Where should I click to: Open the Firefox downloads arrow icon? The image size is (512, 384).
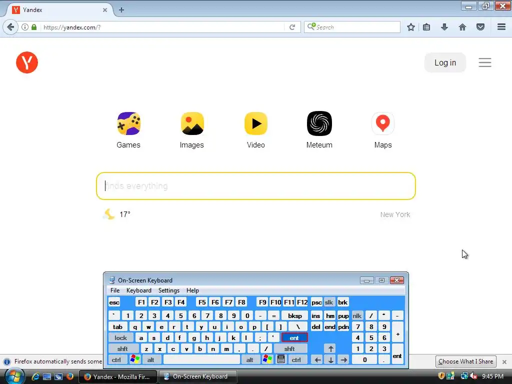(444, 27)
